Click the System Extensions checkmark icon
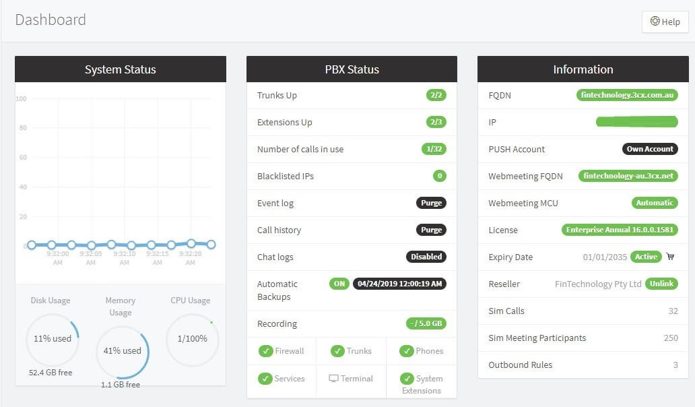The height and width of the screenshot is (407, 695). [x=406, y=379]
